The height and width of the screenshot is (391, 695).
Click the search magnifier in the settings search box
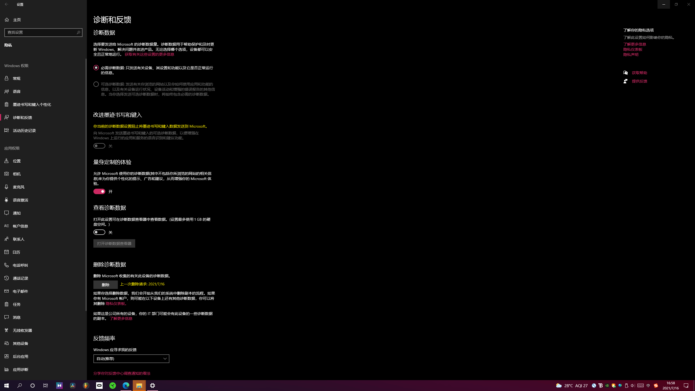click(x=78, y=32)
